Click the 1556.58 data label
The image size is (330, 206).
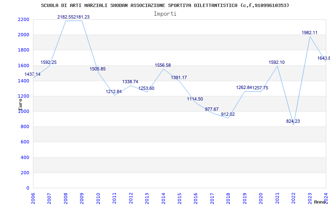click(x=163, y=65)
